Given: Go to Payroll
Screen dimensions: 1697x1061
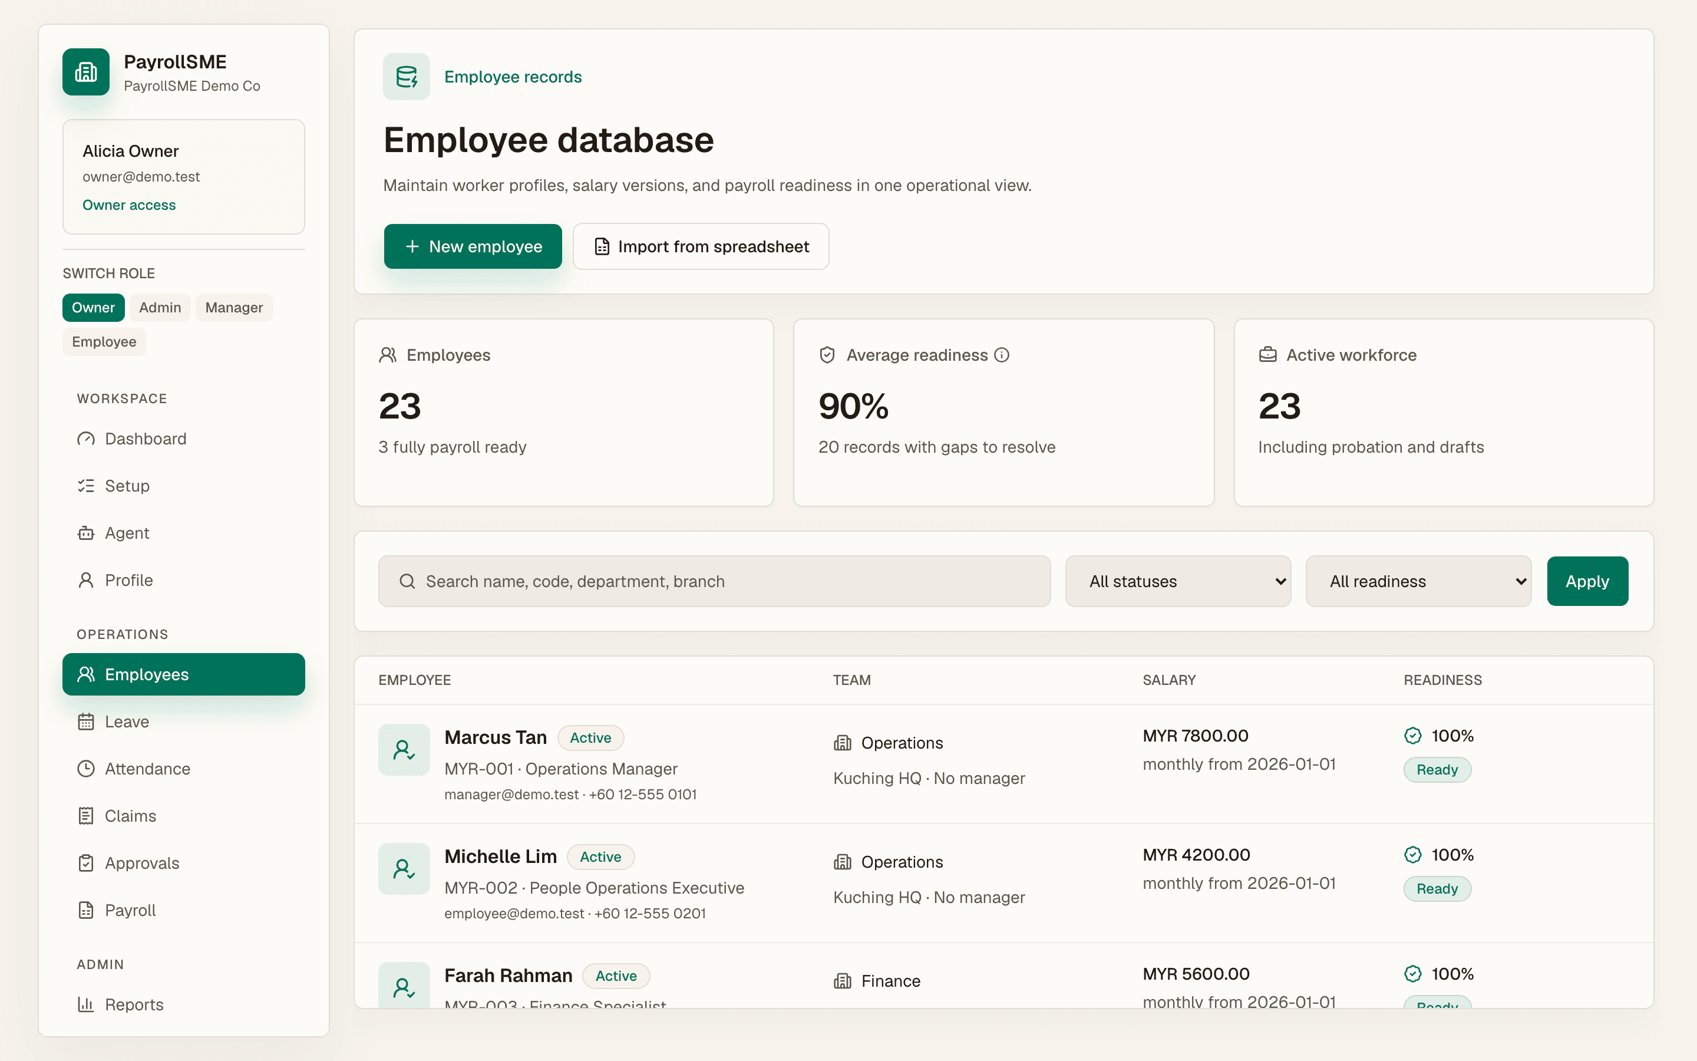Looking at the screenshot, I should coord(184,910).
